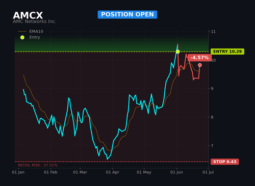Click the 01 May axis label

tap(144, 172)
